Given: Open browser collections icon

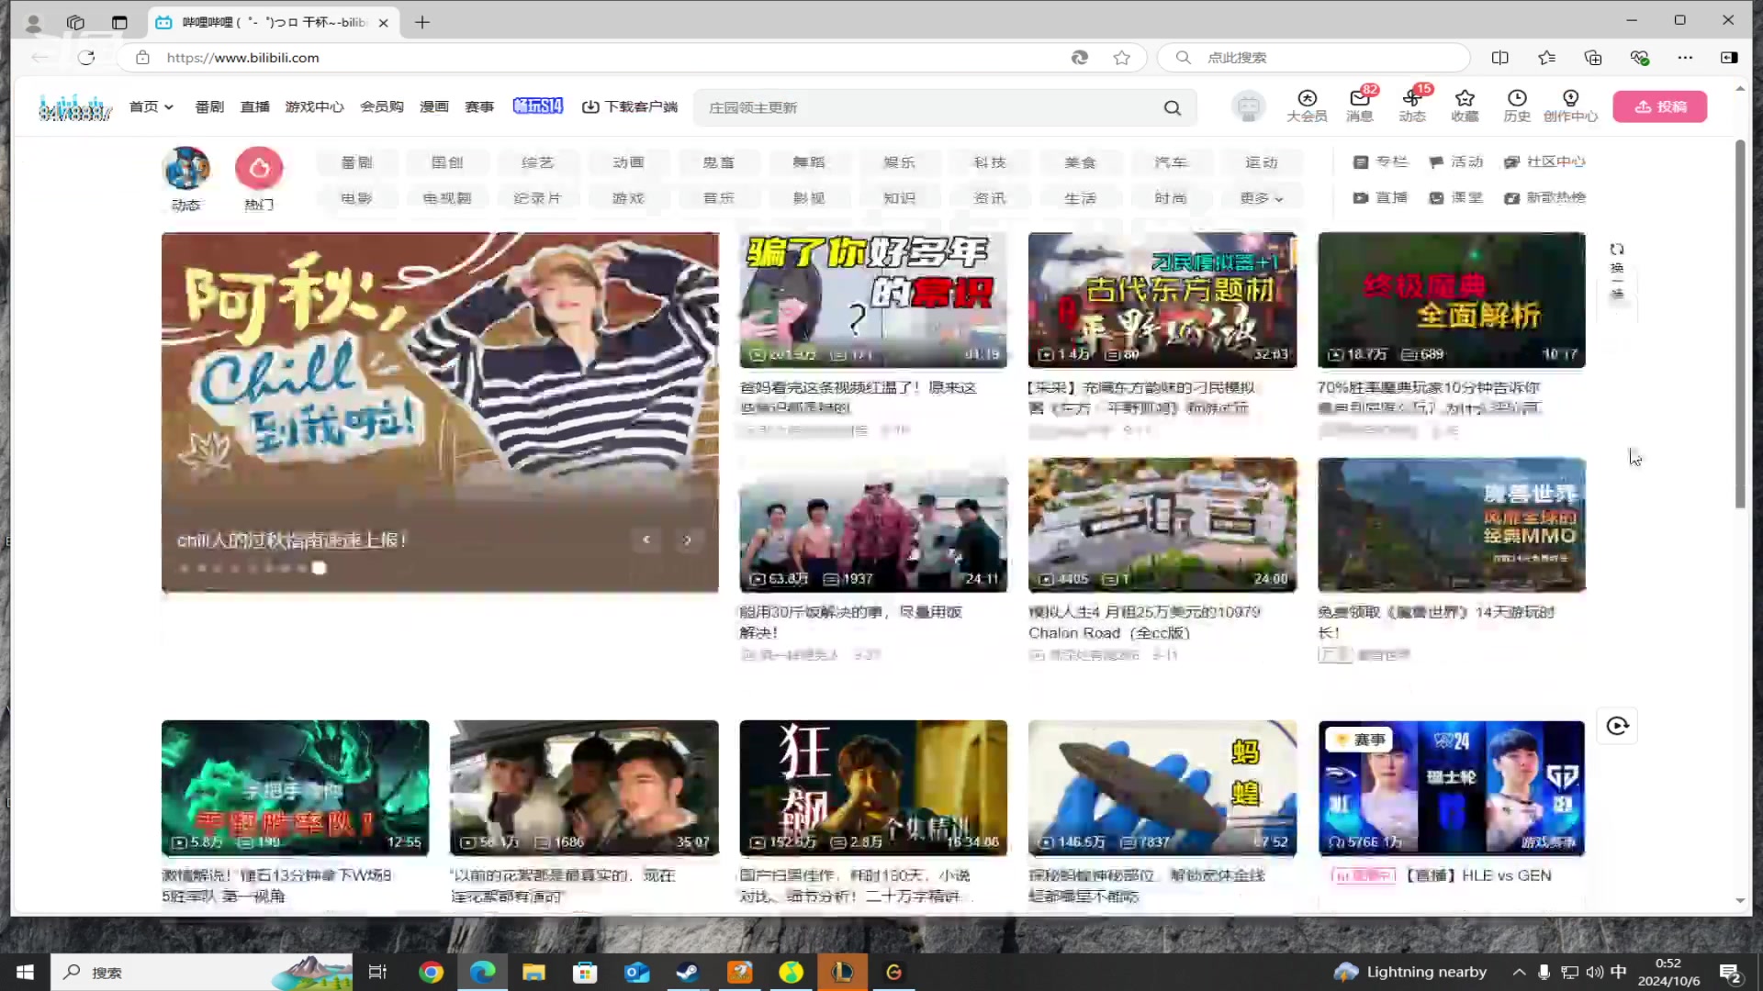Looking at the screenshot, I should 1593,57.
